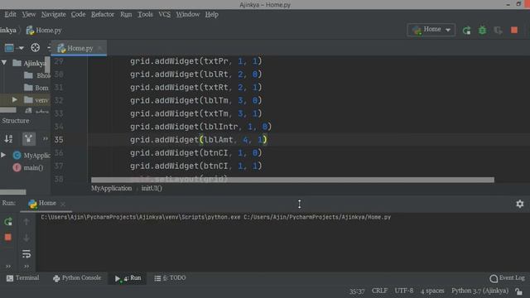Click the editor horizontal scrollbar
530x298 pixels.
292,180
